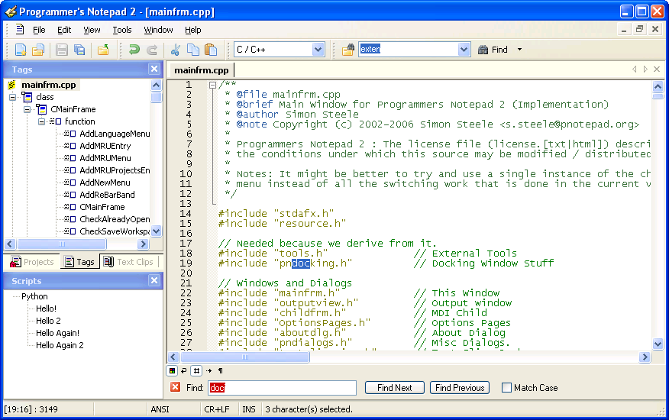Click the Find in Files folder-binoculars icon

pyautogui.click(x=348, y=50)
